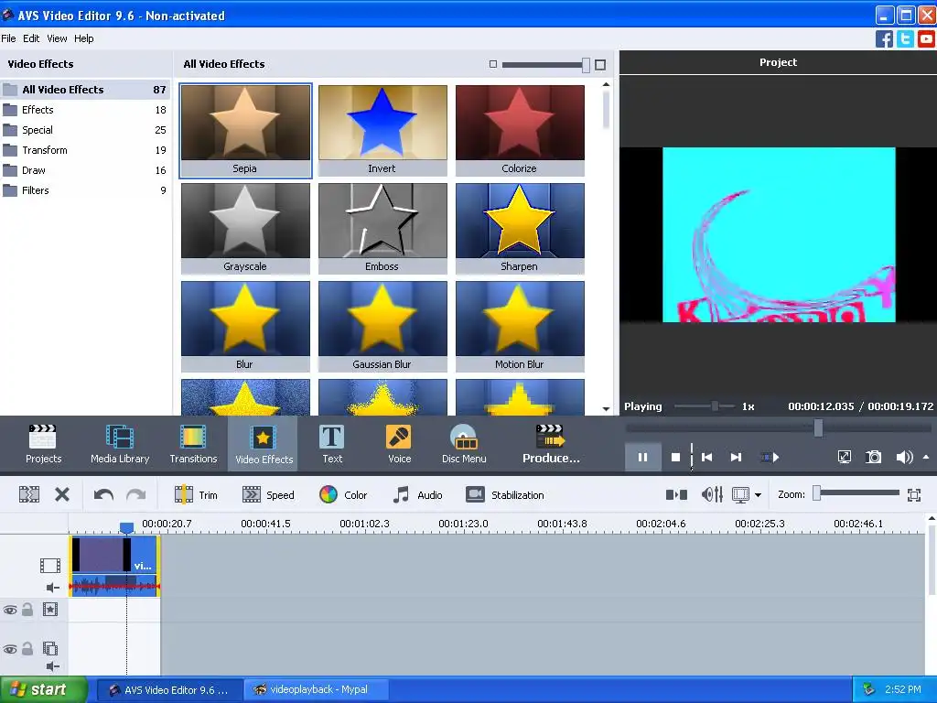The height and width of the screenshot is (703, 937).
Task: Switch to the Transitions panel
Action: point(193,444)
